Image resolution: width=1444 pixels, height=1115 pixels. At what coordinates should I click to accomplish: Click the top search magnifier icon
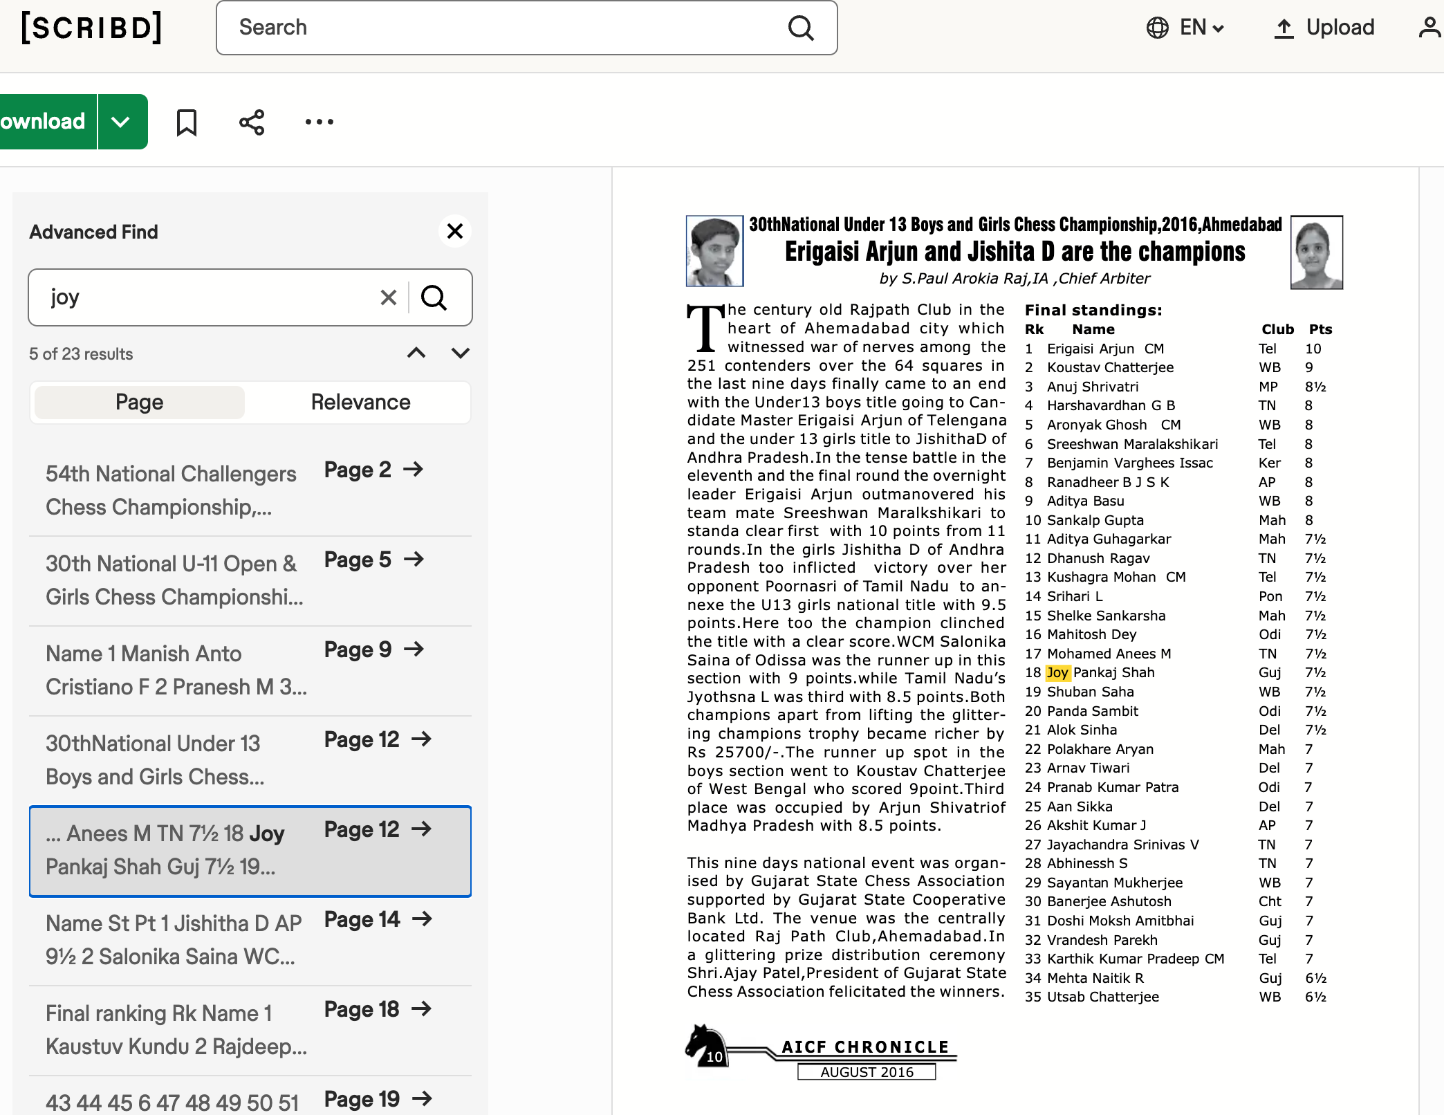[801, 28]
